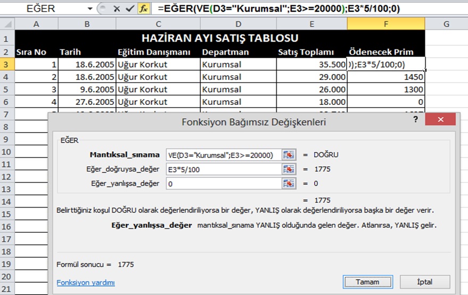Click the Sıra No header cell
Image resolution: width=468 pixels, height=295 pixels.
36,52
